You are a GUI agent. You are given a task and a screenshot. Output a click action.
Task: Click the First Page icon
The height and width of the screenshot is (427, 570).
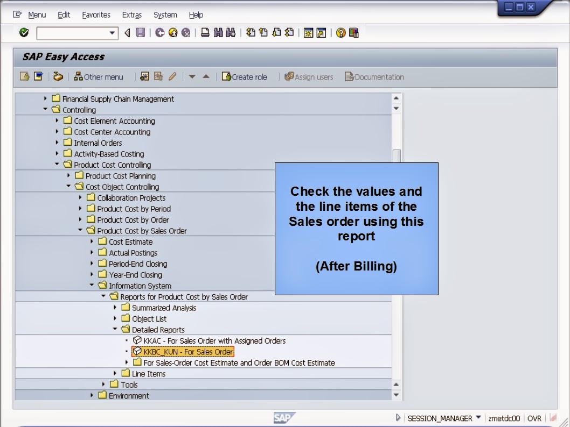coord(251,33)
